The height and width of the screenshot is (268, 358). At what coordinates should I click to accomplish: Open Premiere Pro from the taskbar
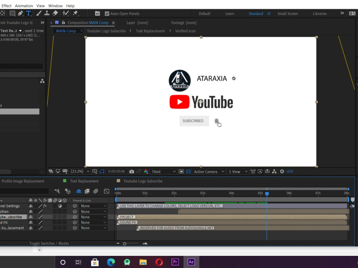(x=175, y=262)
